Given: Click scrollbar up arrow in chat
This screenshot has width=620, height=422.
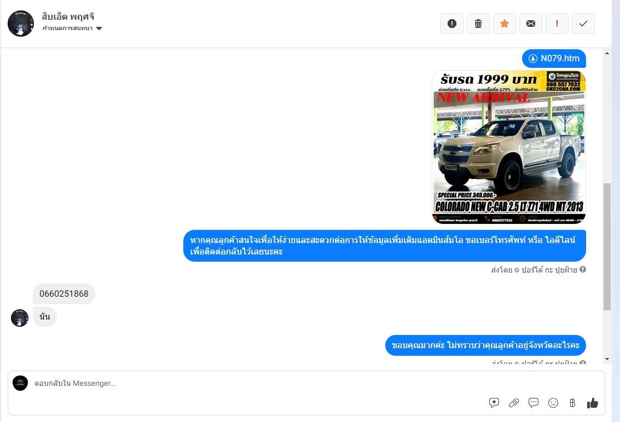Looking at the screenshot, I should [x=607, y=53].
